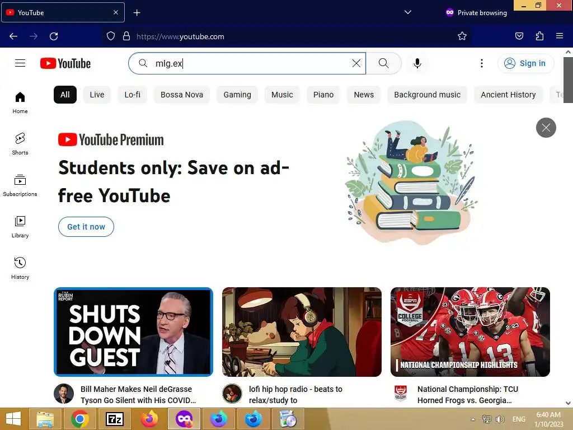
Task: Open a new browser tab
Action: point(137,13)
